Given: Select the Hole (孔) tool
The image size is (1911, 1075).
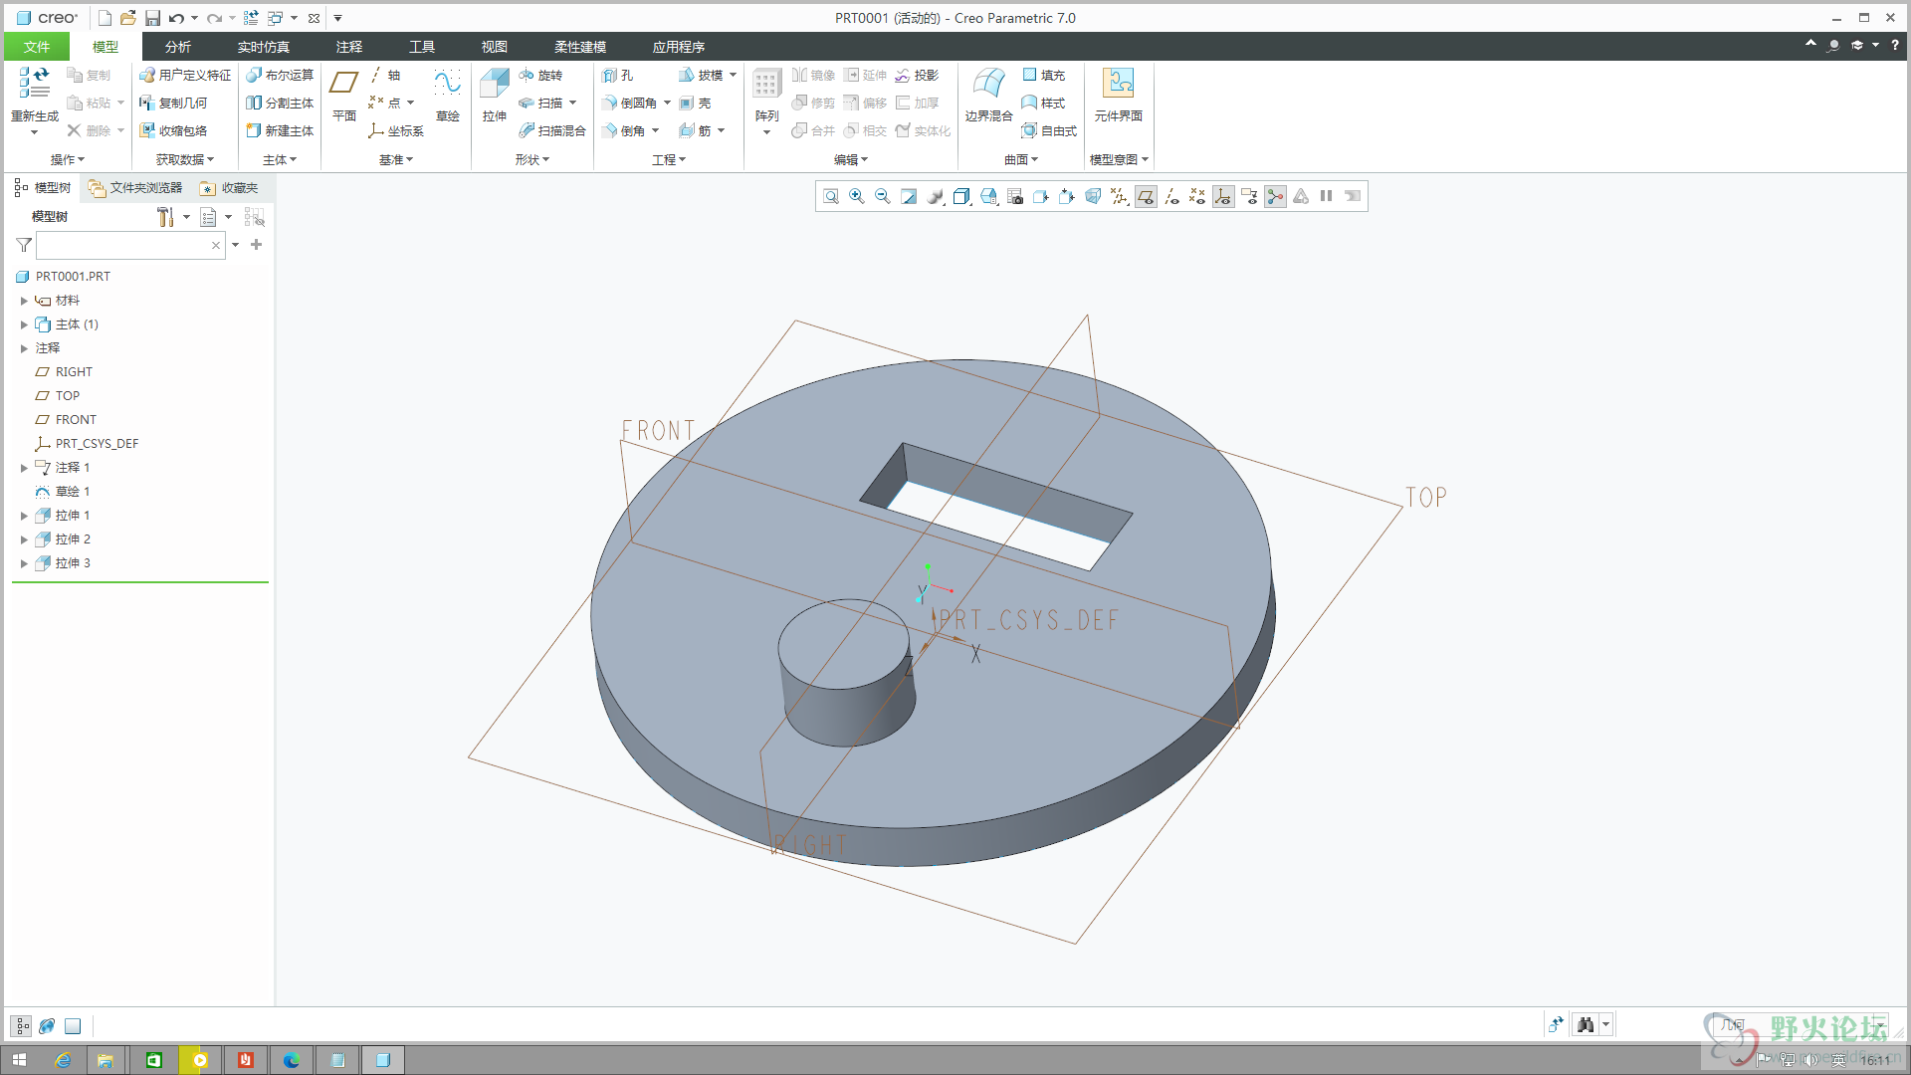Looking at the screenshot, I should click(x=618, y=75).
